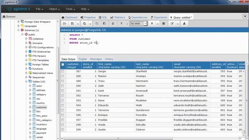Viewport: 249px width, 140px height.
Task: Open the Save options dropdown arrow
Action: (x=78, y=24)
